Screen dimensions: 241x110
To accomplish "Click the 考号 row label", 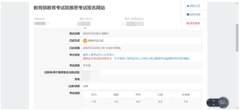I will point(77,79).
